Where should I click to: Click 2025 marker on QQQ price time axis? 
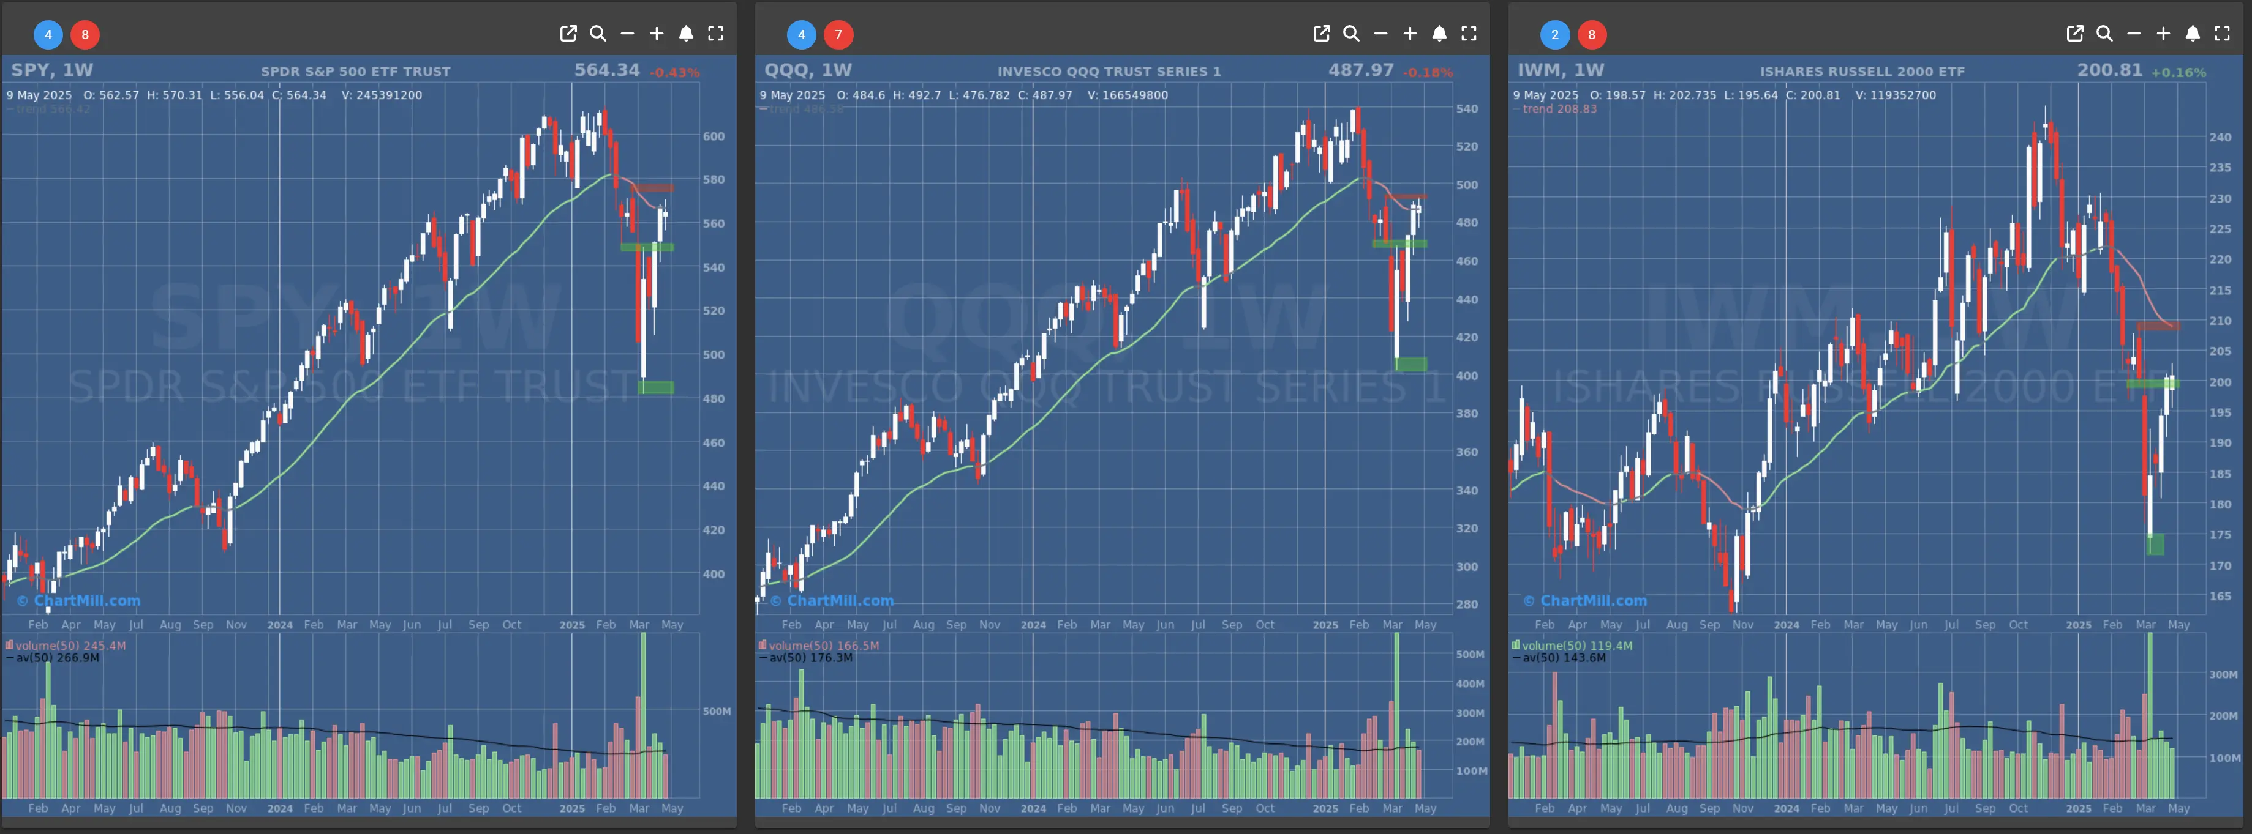point(1325,625)
